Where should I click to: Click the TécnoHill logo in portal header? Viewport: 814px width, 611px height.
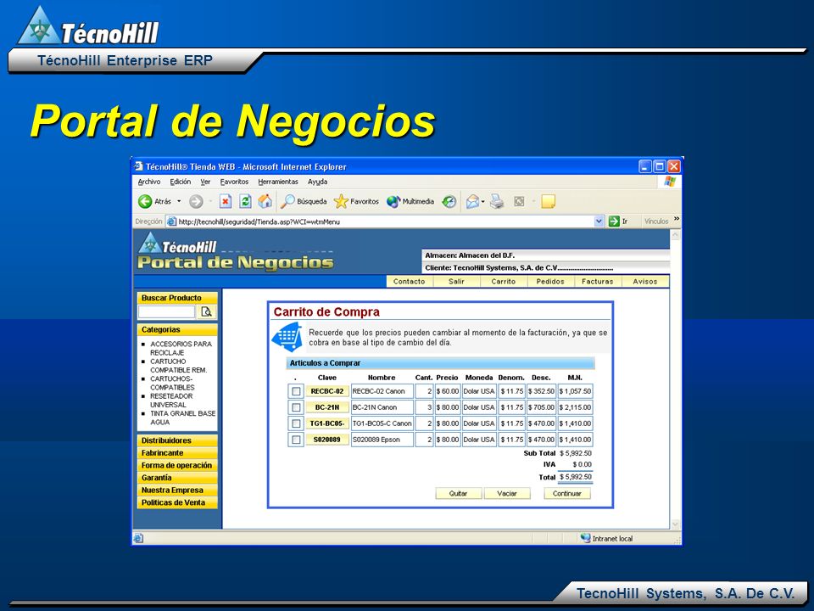[177, 244]
